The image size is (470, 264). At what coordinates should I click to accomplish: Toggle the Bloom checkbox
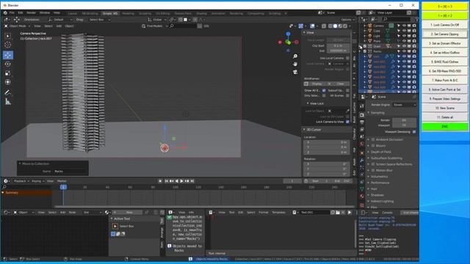coord(373,146)
